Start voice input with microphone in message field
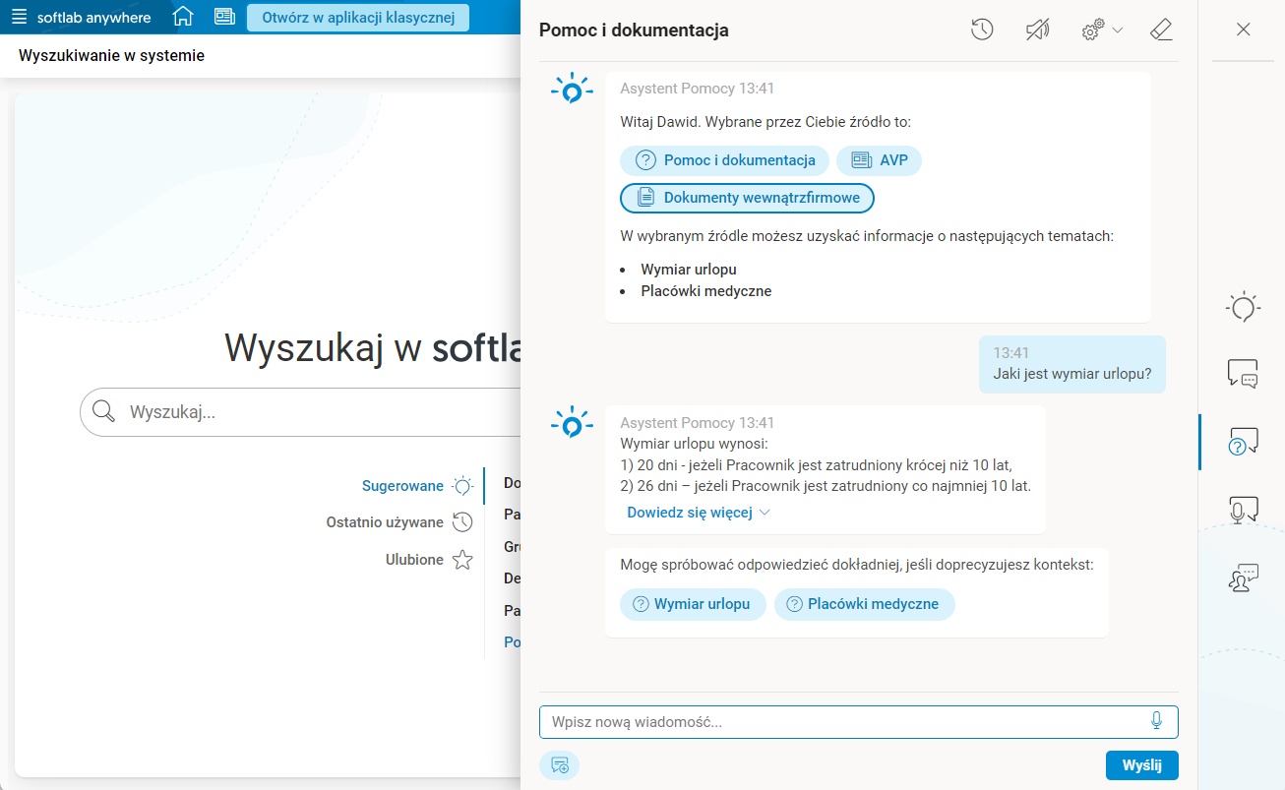 point(1157,721)
